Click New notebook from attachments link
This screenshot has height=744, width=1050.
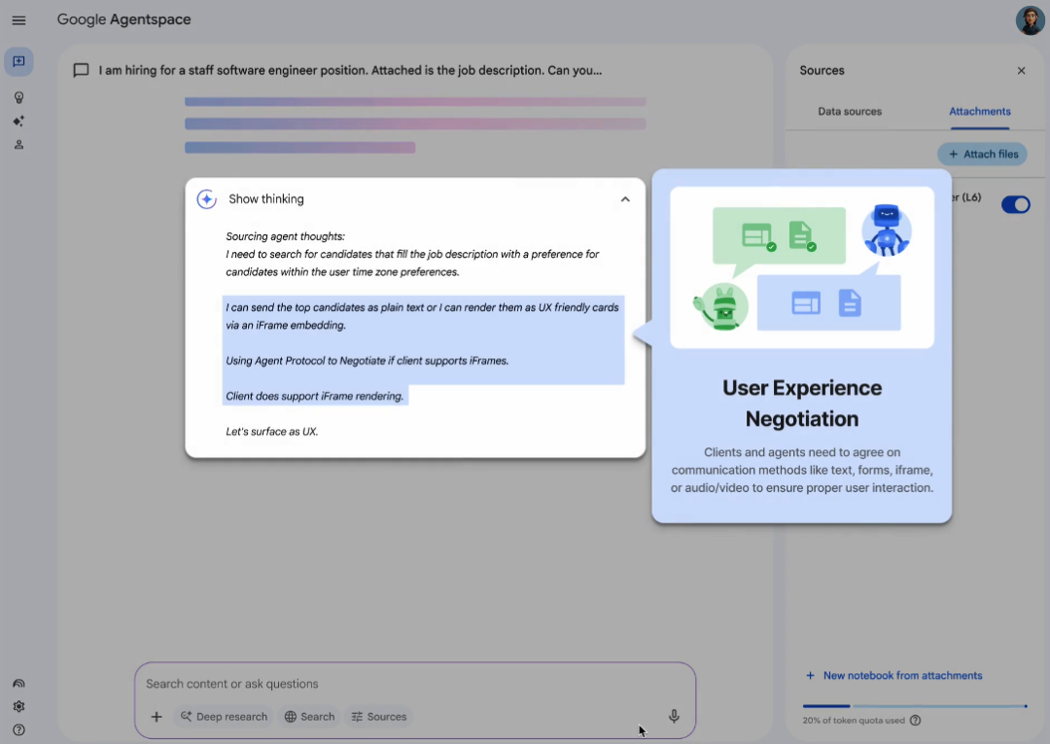click(x=894, y=676)
